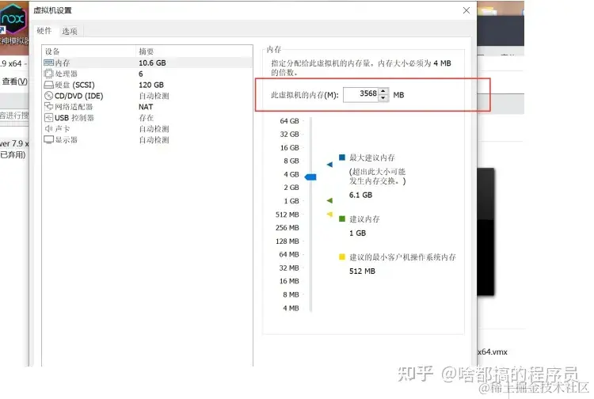The image size is (594, 399).
Task: Click the 4 MB scale label
Action: [x=291, y=308]
